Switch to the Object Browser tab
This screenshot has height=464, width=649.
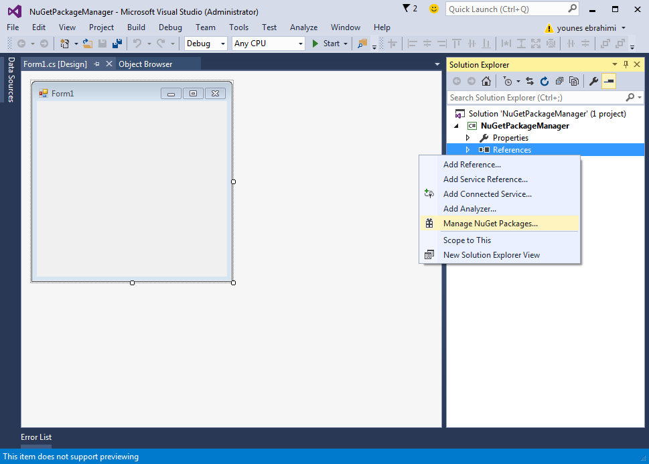tap(145, 64)
